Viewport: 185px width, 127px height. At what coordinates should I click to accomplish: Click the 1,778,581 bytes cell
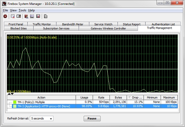click(118, 106)
